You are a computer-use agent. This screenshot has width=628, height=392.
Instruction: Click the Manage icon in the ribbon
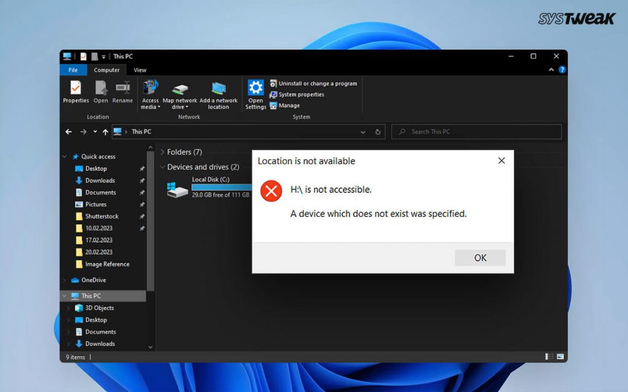coord(288,105)
